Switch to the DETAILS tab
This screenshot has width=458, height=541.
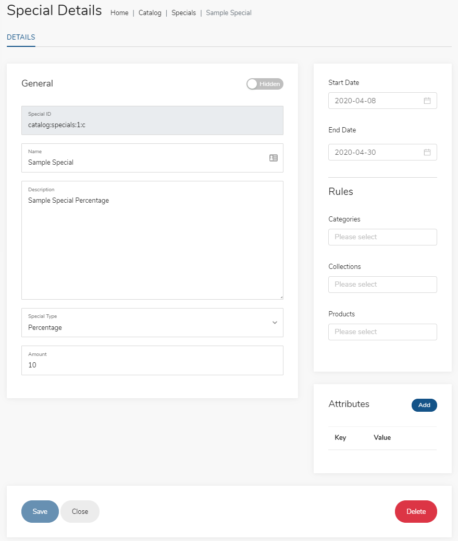[x=21, y=37]
